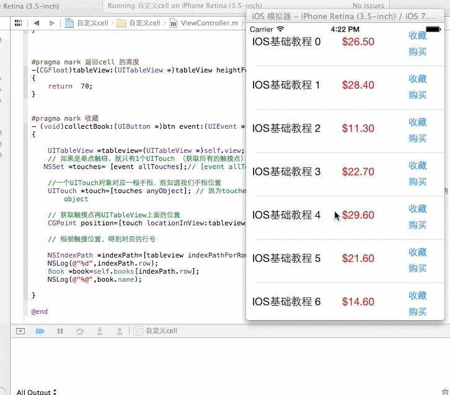Click simulator Wi-Fi status icon

tap(280, 29)
